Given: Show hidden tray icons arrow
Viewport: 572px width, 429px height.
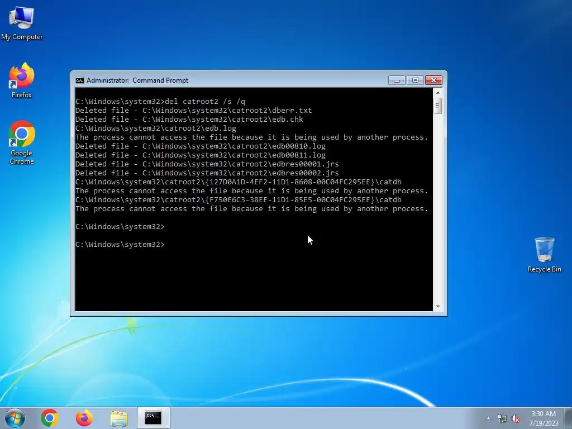Looking at the screenshot, I should coord(488,418).
